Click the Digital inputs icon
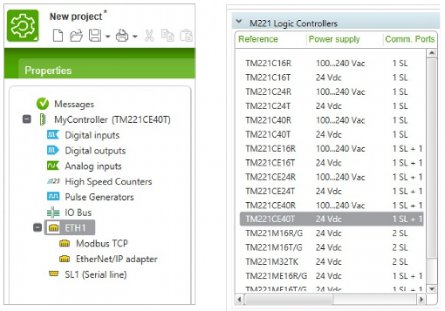The width and height of the screenshot is (445, 311). [53, 134]
